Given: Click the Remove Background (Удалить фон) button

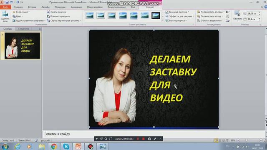Looking at the screenshot, I should tap(5, 17).
